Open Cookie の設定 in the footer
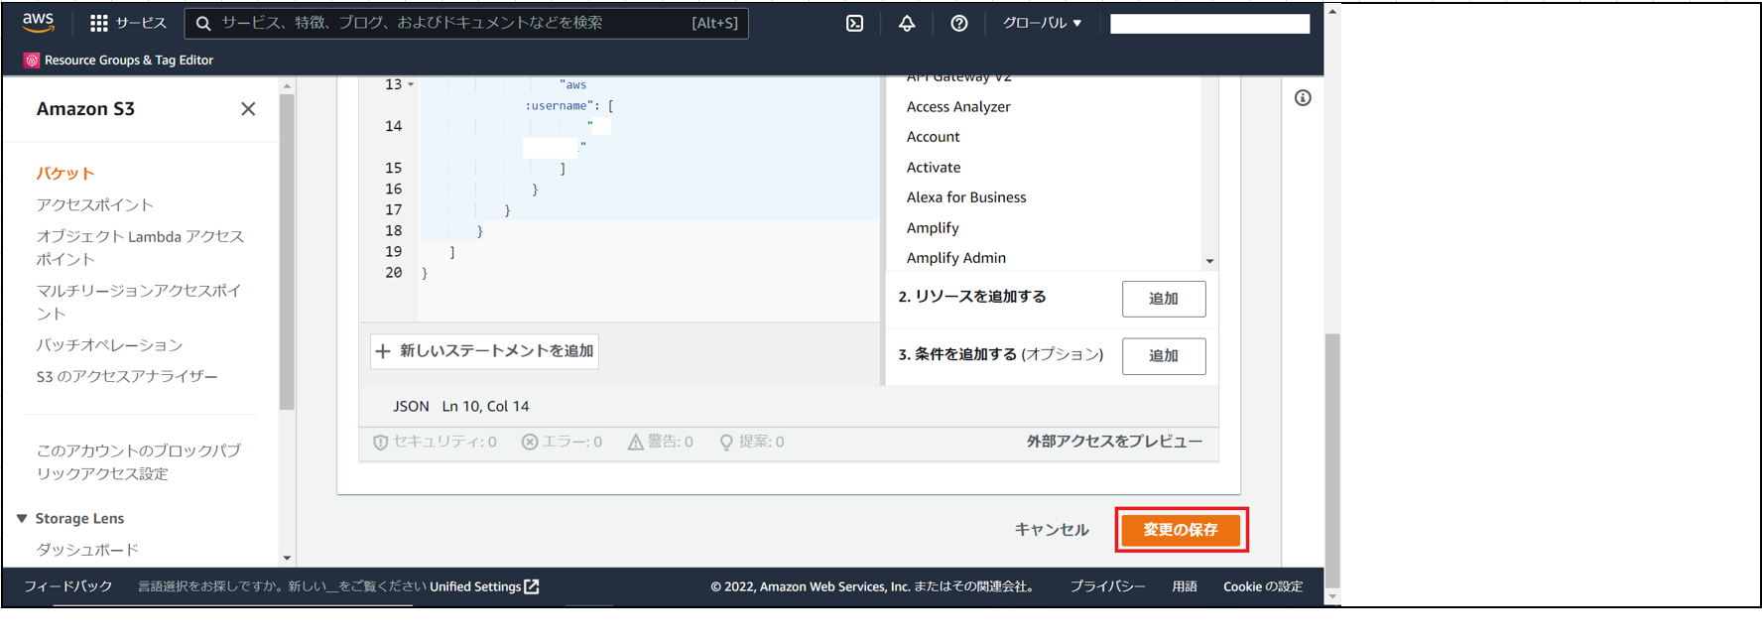The height and width of the screenshot is (643, 1762). click(1263, 586)
